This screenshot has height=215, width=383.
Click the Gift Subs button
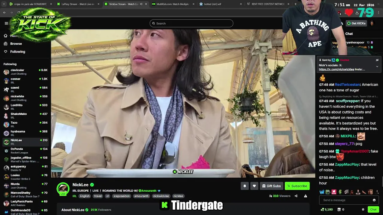tap(271, 186)
